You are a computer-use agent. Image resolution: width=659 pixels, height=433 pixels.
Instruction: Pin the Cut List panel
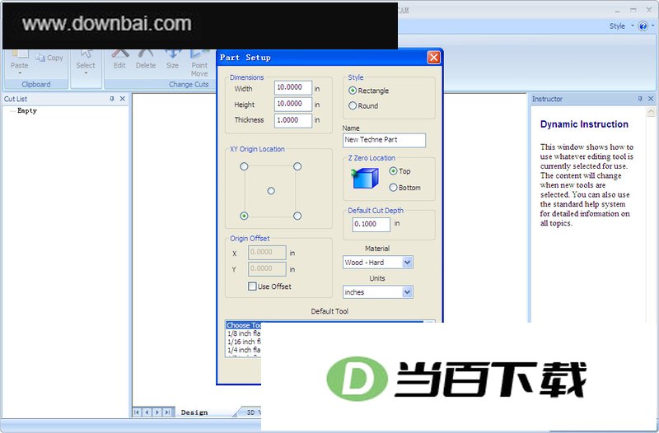(112, 99)
